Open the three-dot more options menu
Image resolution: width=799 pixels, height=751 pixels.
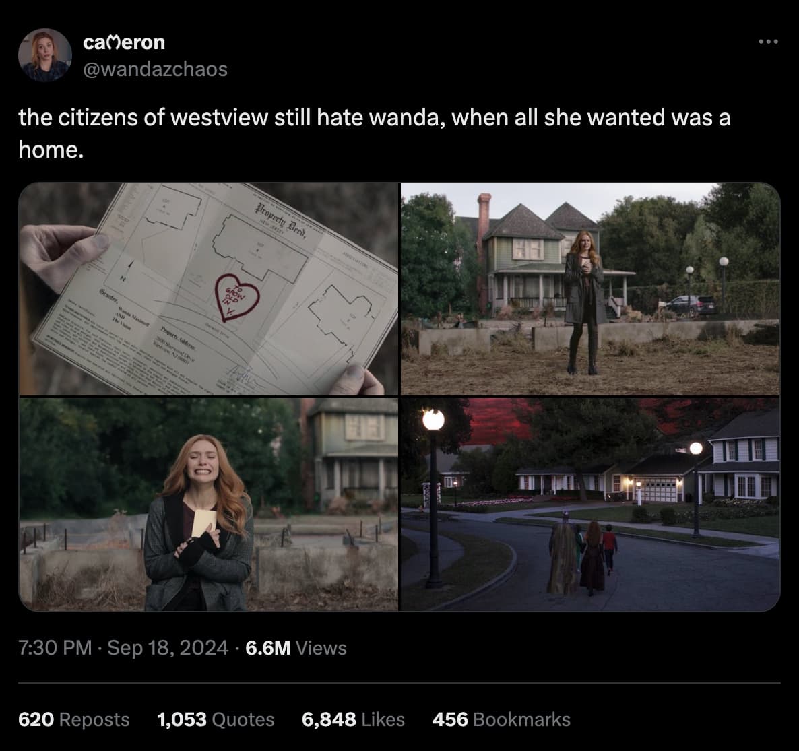click(768, 42)
